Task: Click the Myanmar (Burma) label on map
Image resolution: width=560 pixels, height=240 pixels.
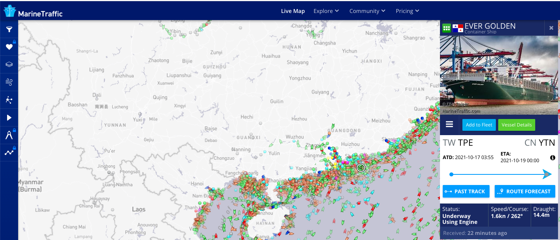Action: (x=30, y=185)
